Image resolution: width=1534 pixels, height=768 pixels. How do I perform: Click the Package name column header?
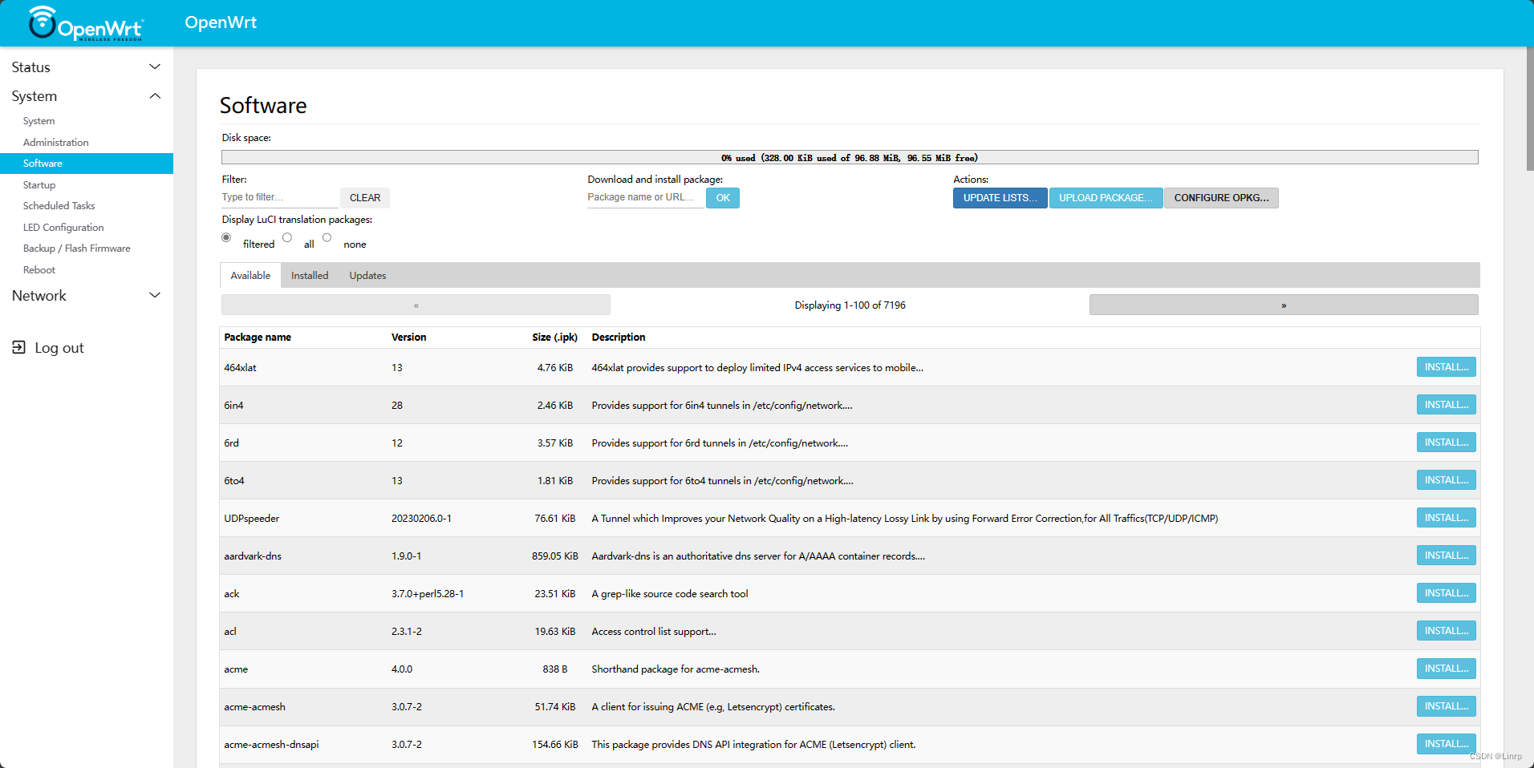pyautogui.click(x=258, y=338)
